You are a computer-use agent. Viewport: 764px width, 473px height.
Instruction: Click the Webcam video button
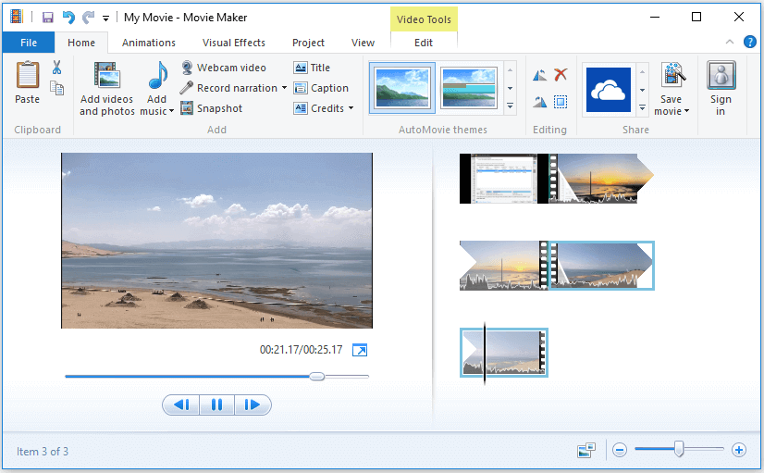pyautogui.click(x=223, y=68)
